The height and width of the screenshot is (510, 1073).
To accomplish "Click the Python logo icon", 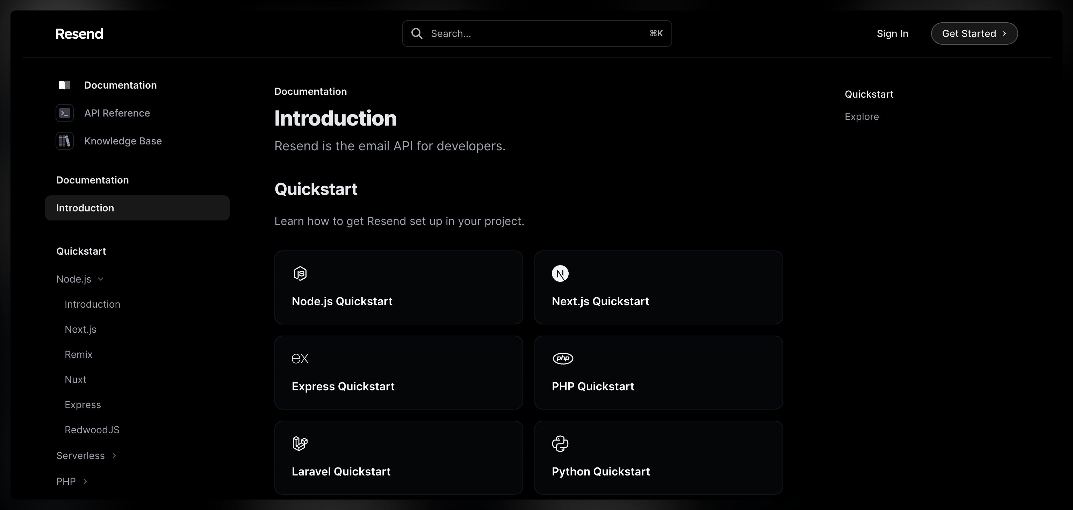I will [560, 443].
